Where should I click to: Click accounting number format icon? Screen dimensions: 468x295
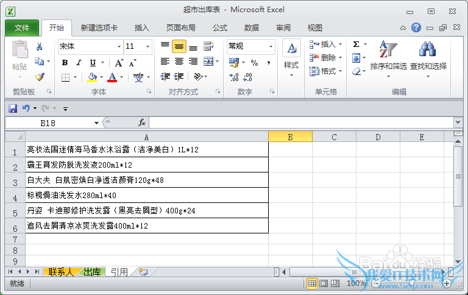[234, 63]
